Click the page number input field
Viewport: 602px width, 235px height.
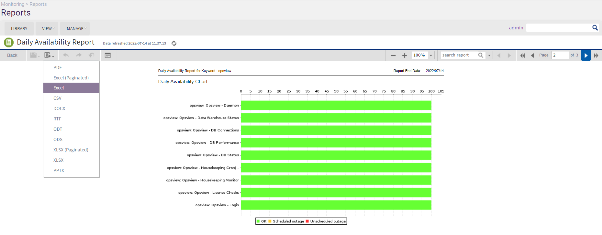[560, 55]
